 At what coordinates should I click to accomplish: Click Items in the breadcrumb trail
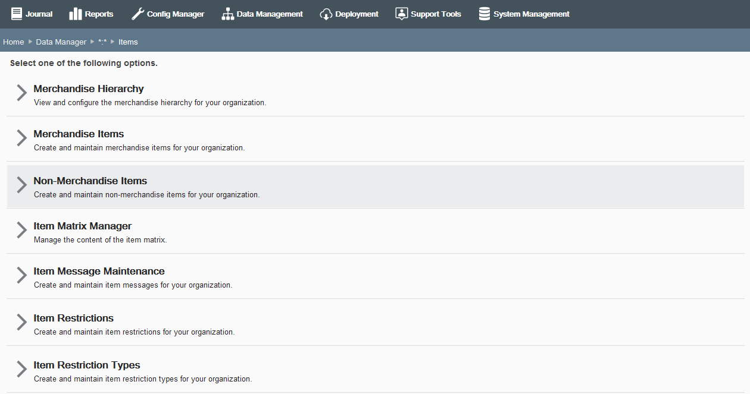pyautogui.click(x=127, y=42)
